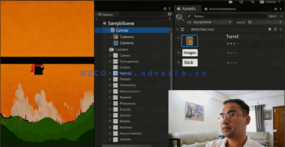Open the tab beside the Assets tab
The width and height of the screenshot is (285, 147).
(220, 9)
